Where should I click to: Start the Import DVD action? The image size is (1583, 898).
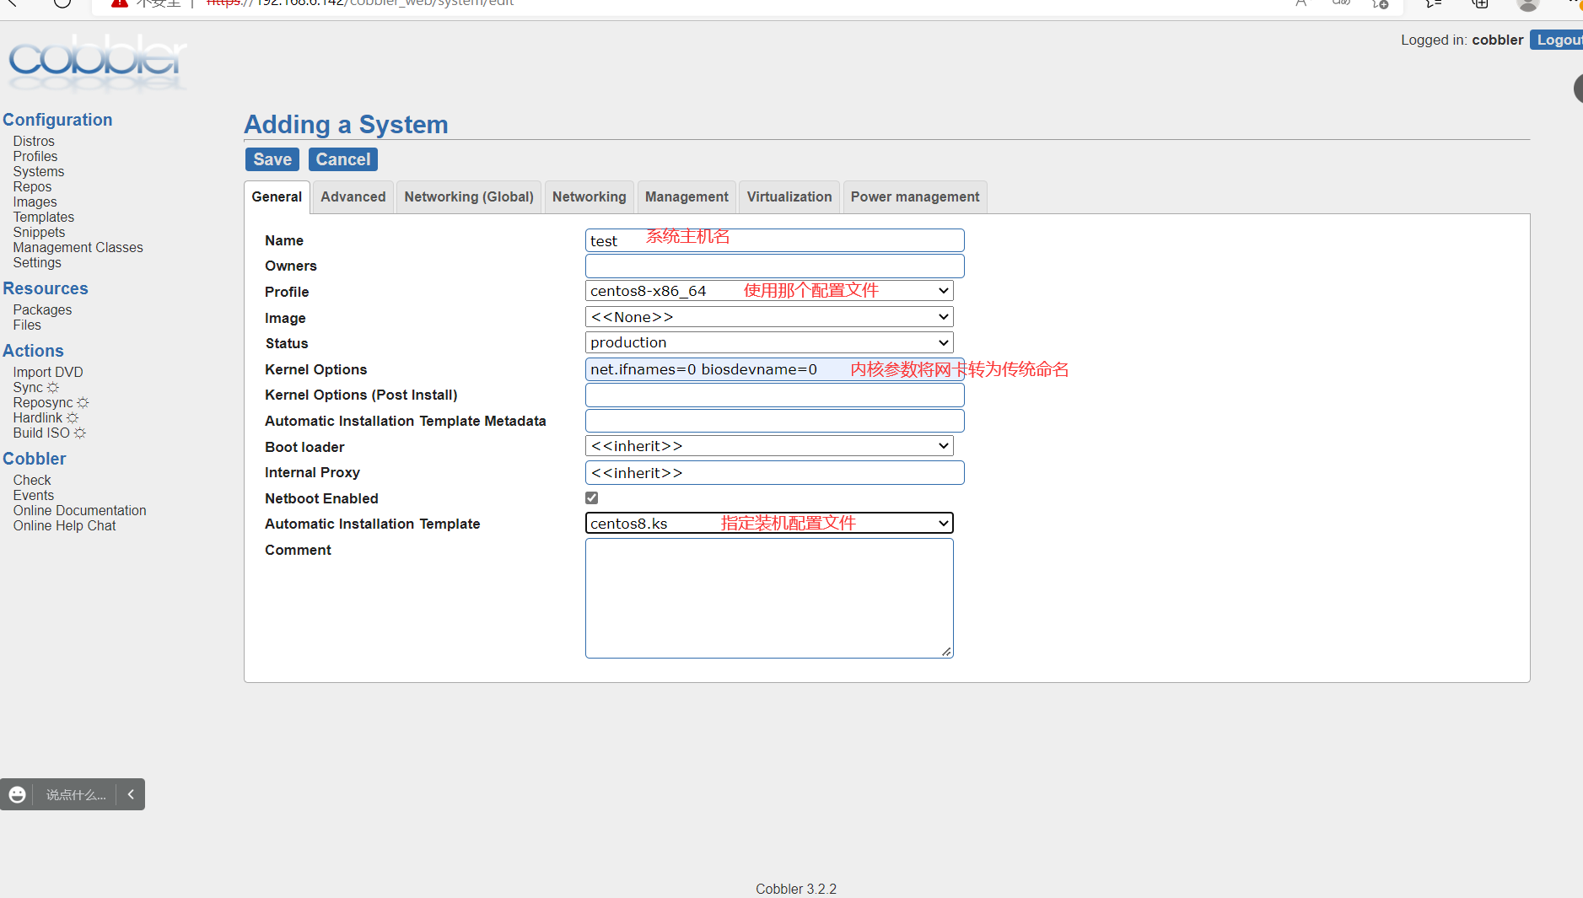click(x=48, y=373)
